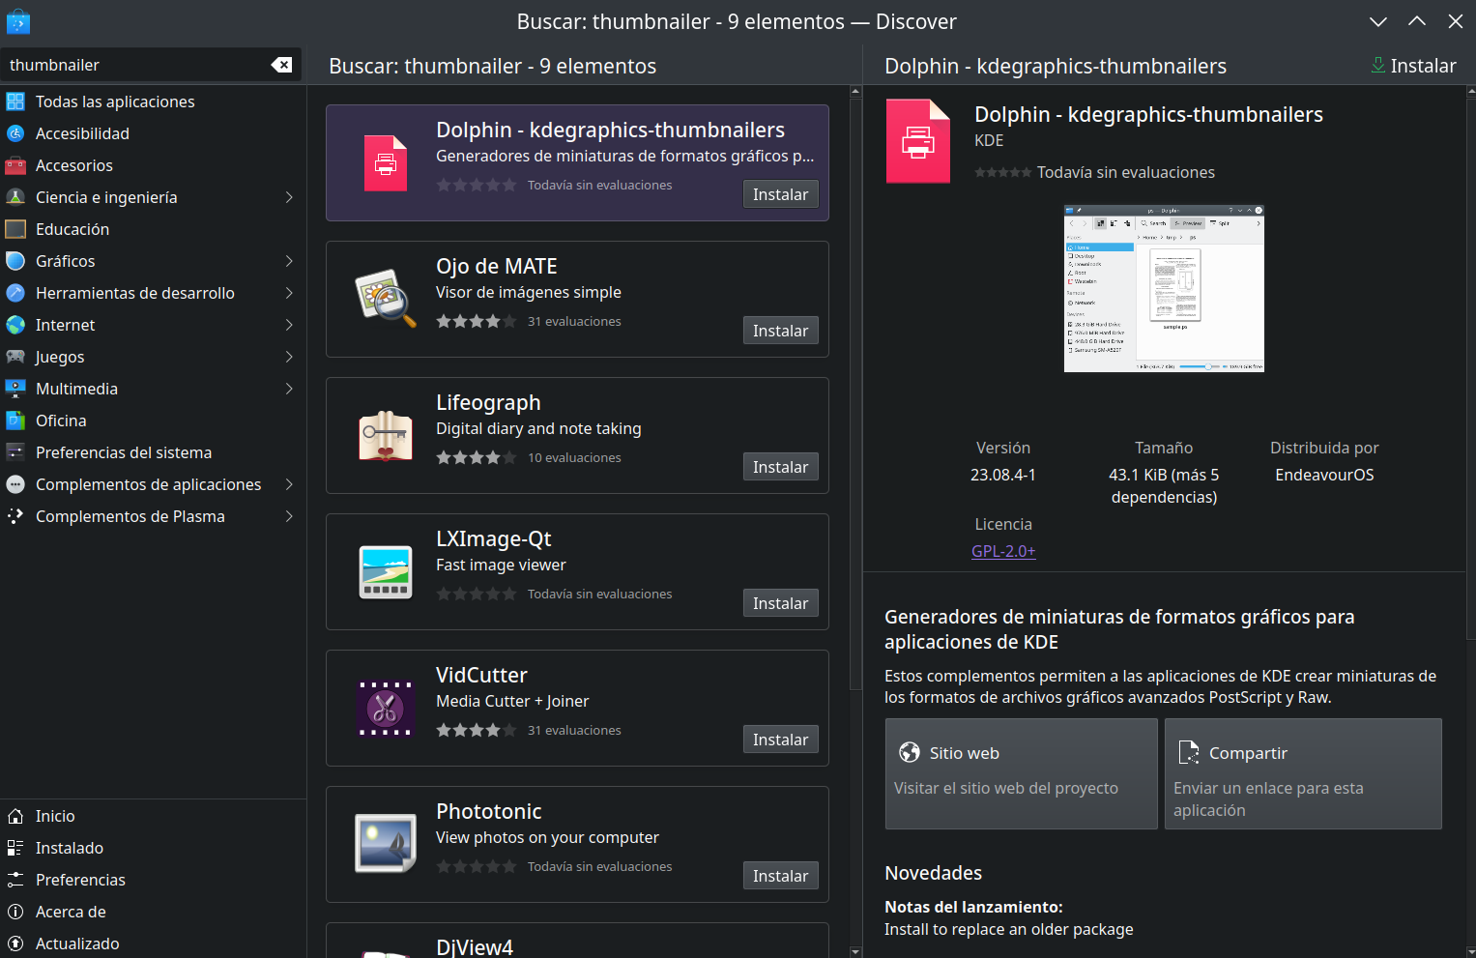Click the Dolphin kdegraphics-thumbnailers result icon
This screenshot has width=1476, height=958.
[x=386, y=162]
